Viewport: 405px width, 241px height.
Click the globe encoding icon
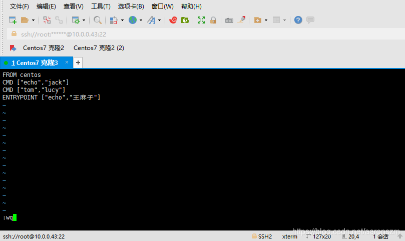click(x=133, y=20)
